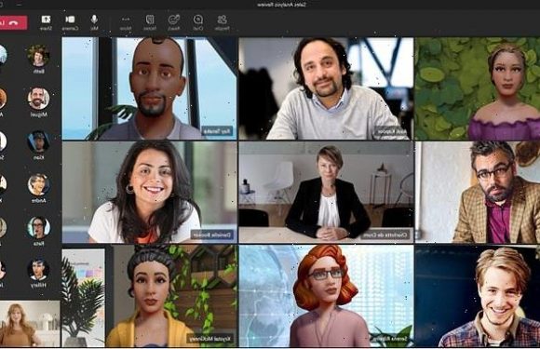The height and width of the screenshot is (349, 540).
Task: Select Miguel's participant avatar
Action: click(x=38, y=99)
